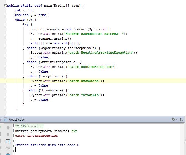The height and width of the screenshot is (155, 186).
Task: Click the "try {" keyword line
Action: [x=27, y=24]
